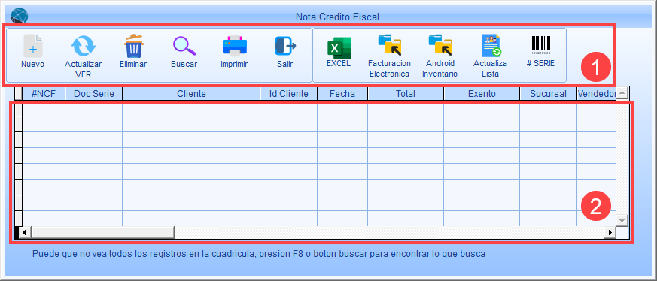Click the vertical scrollbar down arrow

622,220
